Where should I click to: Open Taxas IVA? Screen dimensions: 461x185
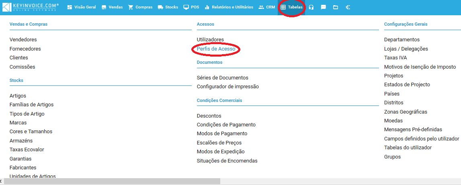pos(395,58)
